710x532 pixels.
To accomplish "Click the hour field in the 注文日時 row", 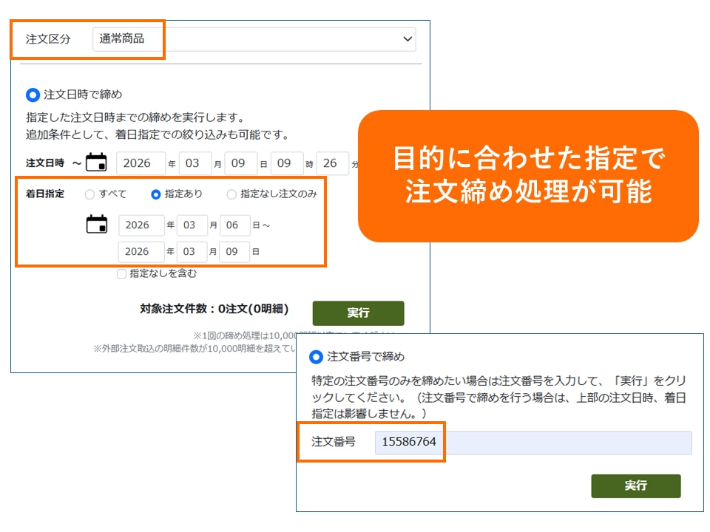I will (x=287, y=163).
